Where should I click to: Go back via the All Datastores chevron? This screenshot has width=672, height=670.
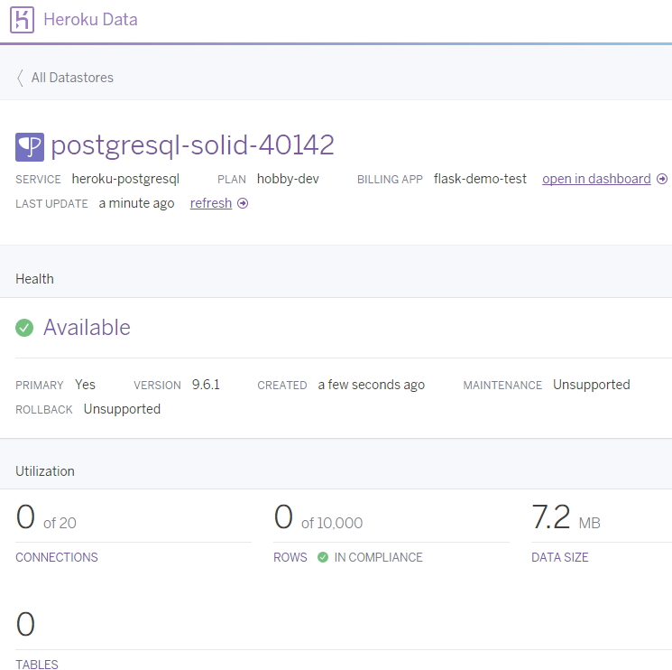(x=20, y=78)
